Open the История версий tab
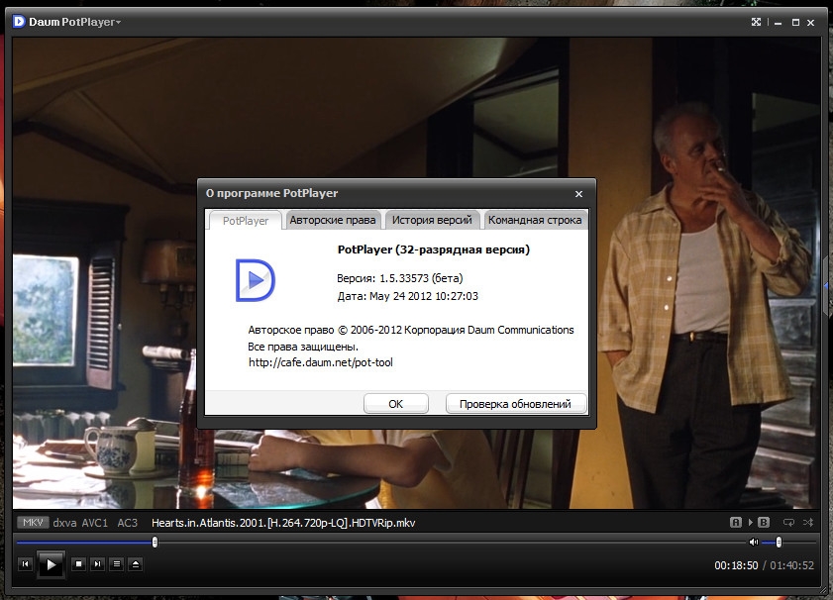The width and height of the screenshot is (833, 600). [x=431, y=220]
